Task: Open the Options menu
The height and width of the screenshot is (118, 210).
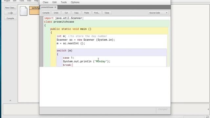Action: coord(75,2)
